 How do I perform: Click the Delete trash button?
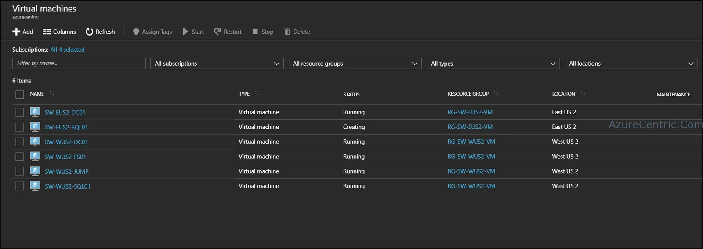click(x=297, y=32)
